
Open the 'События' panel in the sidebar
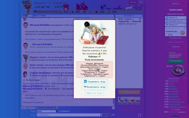[176, 47]
